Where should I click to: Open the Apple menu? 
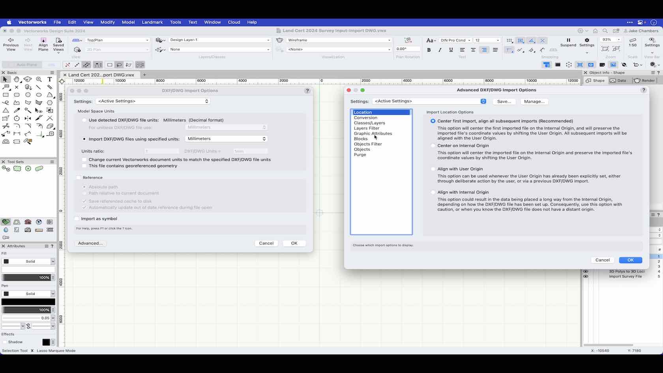9,22
